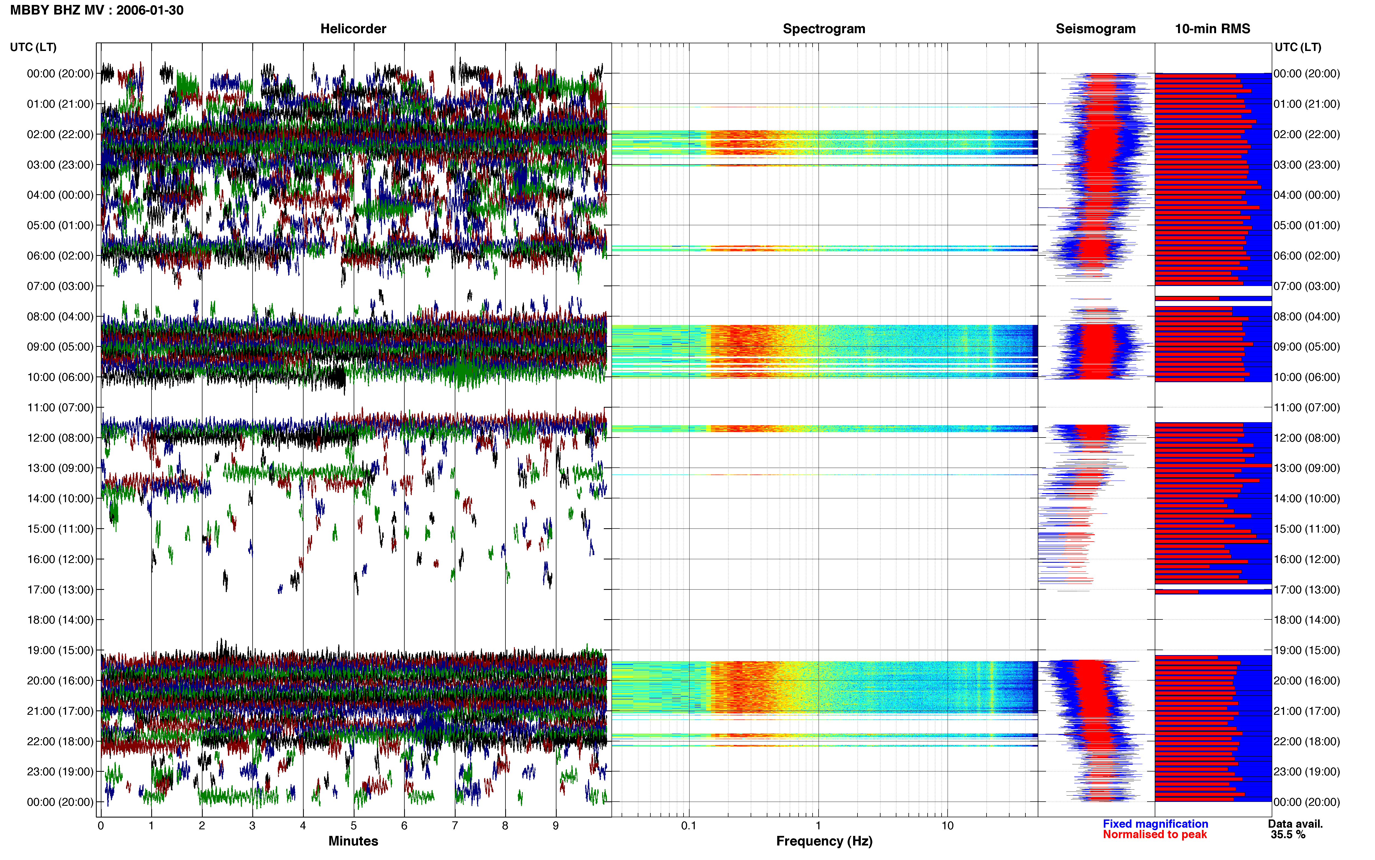The image size is (1375, 860).
Task: Click the left 07:00 (03:00) time label
Action: (x=60, y=286)
